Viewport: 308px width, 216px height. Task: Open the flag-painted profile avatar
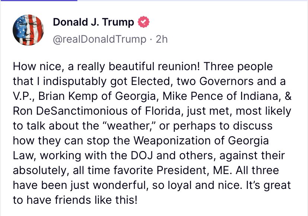pyautogui.click(x=28, y=30)
